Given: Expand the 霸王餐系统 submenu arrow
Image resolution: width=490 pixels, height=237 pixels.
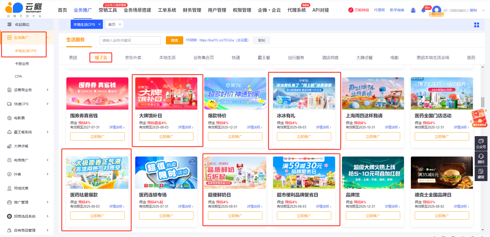Looking at the screenshot, I should point(47,132).
